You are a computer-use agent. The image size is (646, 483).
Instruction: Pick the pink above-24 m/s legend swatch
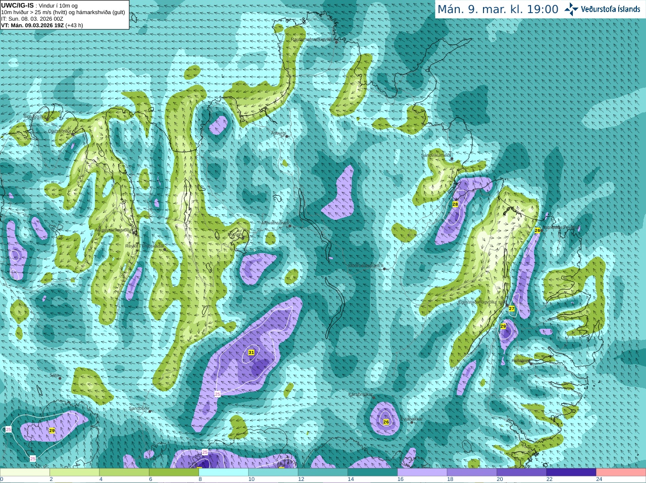click(x=621, y=472)
